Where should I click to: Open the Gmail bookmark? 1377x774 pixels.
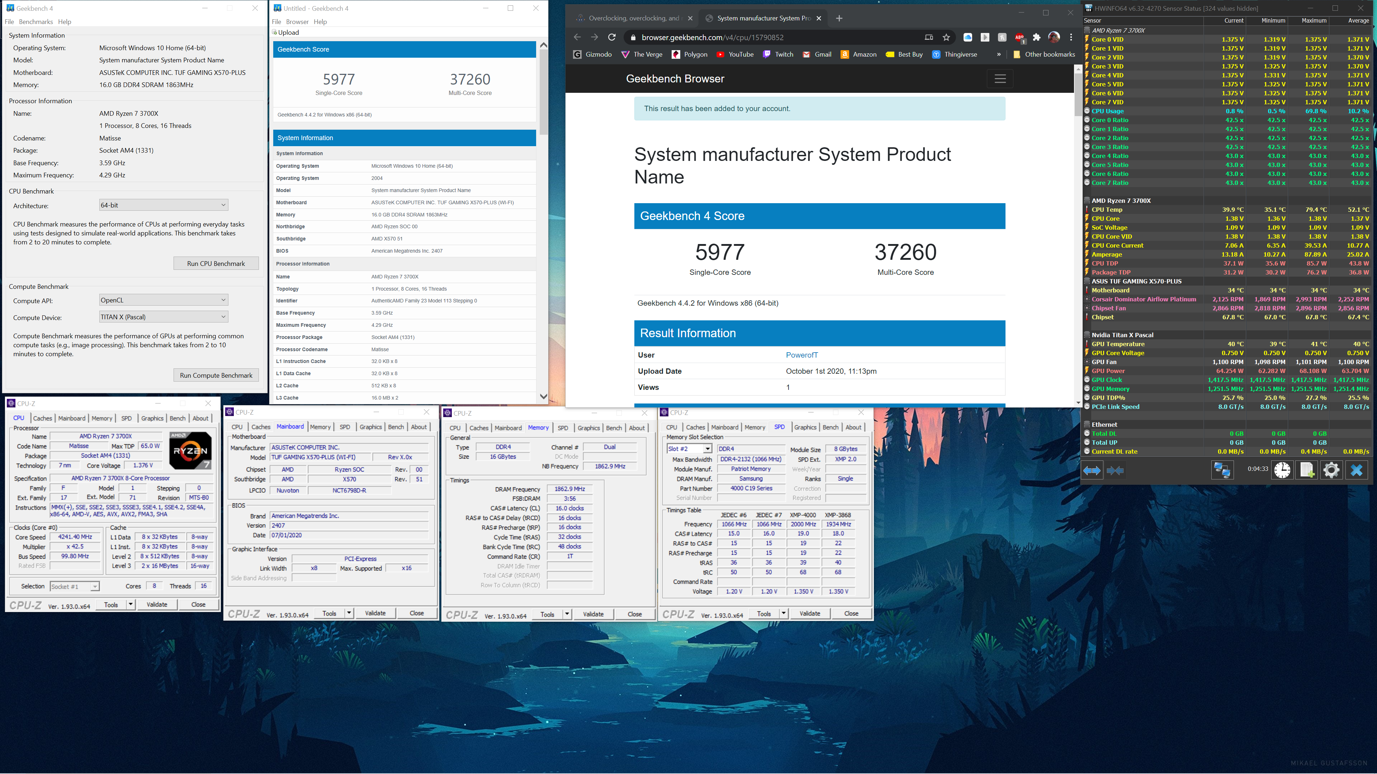pos(817,54)
